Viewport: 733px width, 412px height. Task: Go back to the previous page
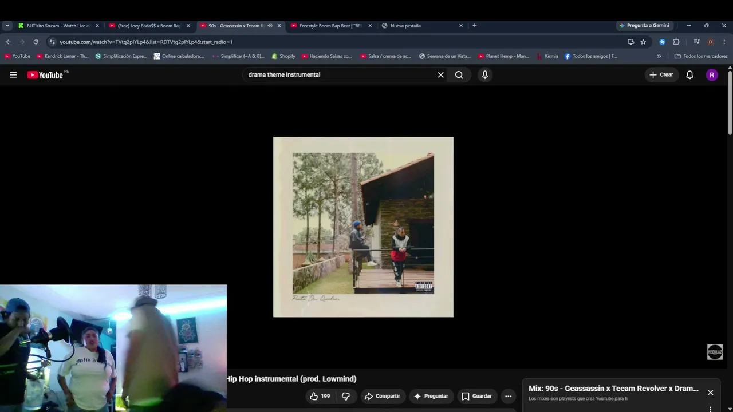[8, 42]
